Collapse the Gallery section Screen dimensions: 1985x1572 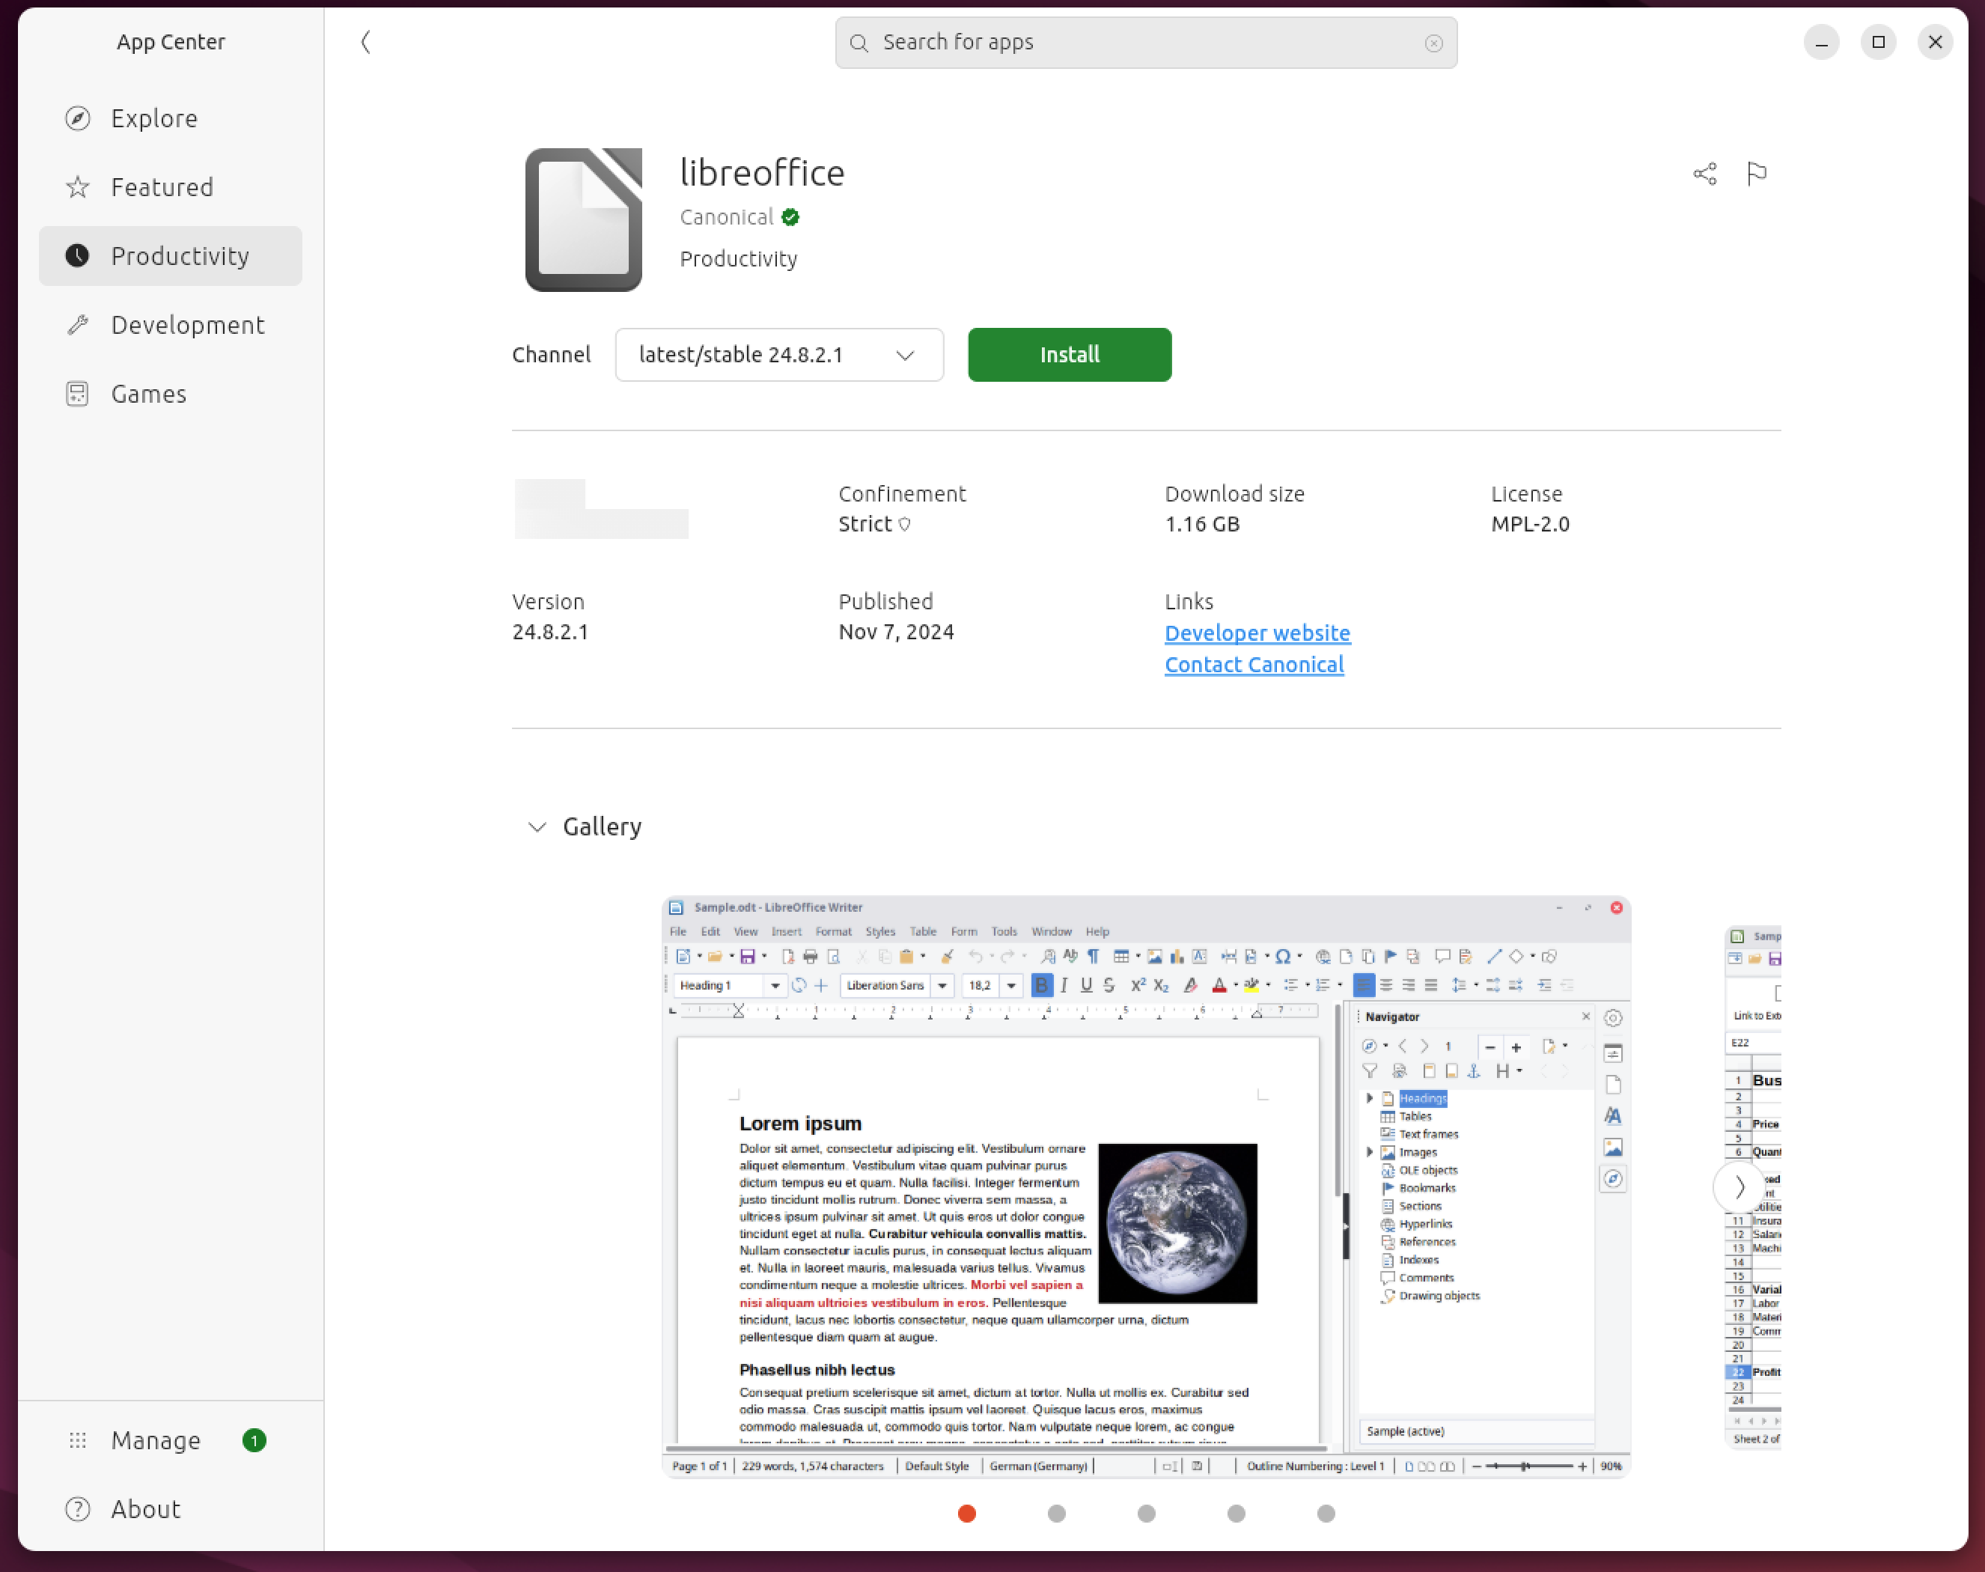coord(537,826)
